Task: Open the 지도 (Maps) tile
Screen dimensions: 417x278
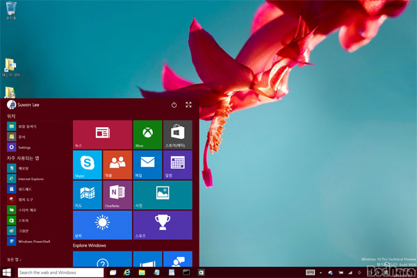Action: pyautogui.click(x=88, y=195)
